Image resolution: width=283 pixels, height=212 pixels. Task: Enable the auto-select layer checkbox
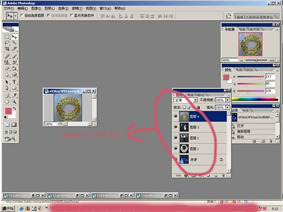pyautogui.click(x=22, y=15)
